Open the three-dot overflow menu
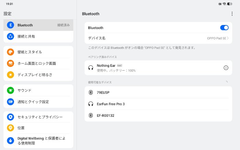This screenshot has height=150, width=240. pos(232,14)
